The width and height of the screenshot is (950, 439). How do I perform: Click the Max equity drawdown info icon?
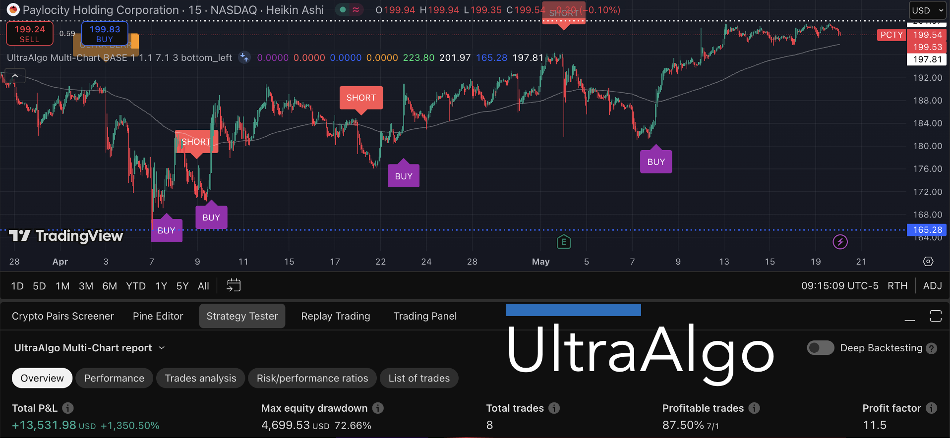tap(378, 408)
